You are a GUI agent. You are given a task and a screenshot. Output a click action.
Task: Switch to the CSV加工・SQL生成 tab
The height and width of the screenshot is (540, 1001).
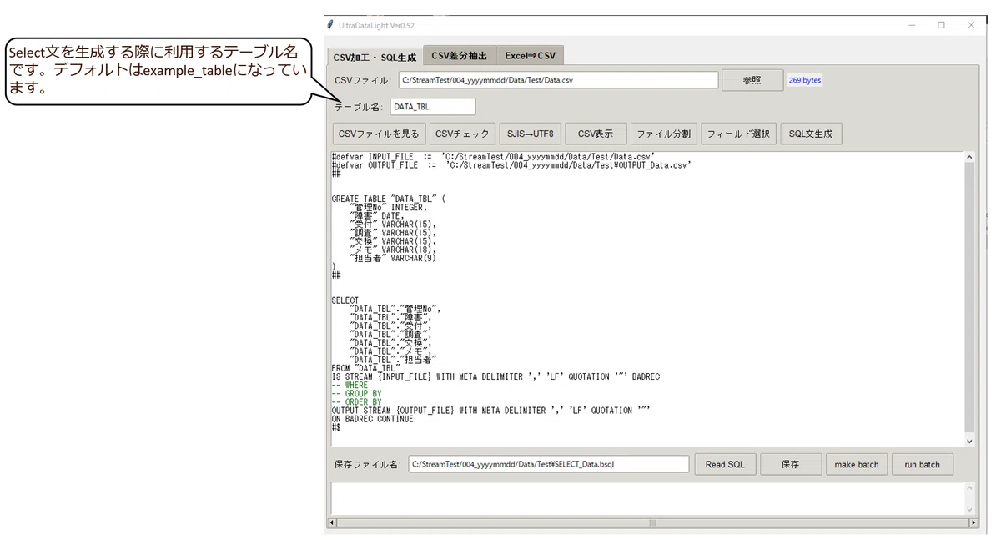click(x=375, y=57)
